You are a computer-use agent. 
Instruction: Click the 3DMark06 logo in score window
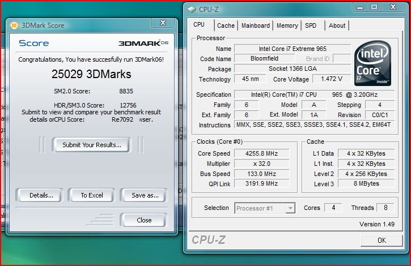click(x=143, y=43)
